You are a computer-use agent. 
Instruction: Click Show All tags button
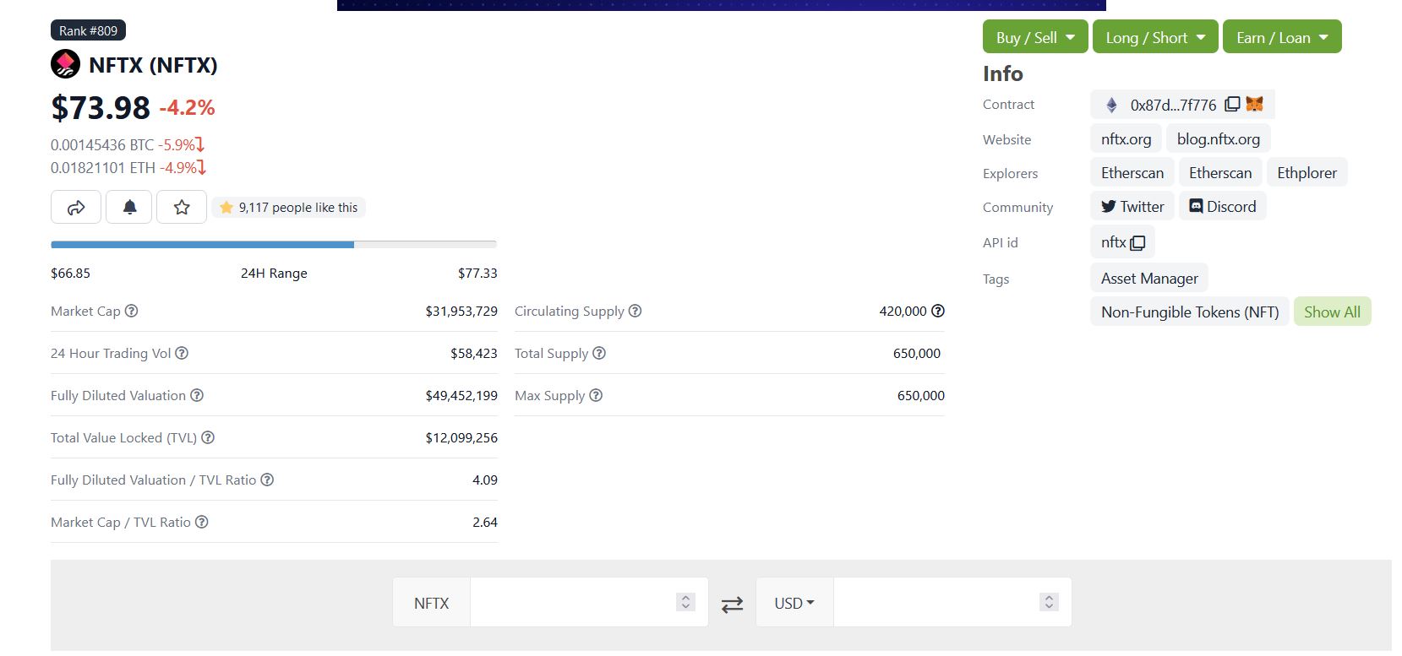pyautogui.click(x=1332, y=312)
